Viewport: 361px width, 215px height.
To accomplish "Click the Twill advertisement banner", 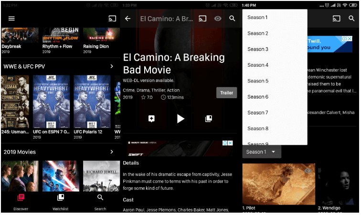I will 329,44.
